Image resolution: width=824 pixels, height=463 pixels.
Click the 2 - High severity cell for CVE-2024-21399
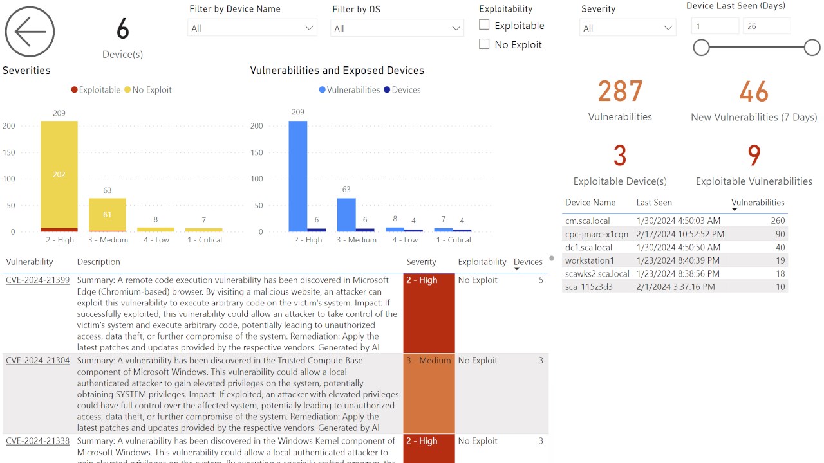point(429,313)
